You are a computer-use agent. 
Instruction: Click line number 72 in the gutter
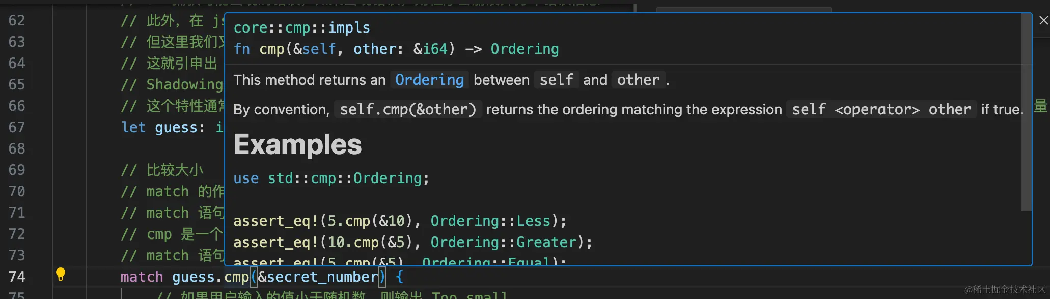(17, 234)
